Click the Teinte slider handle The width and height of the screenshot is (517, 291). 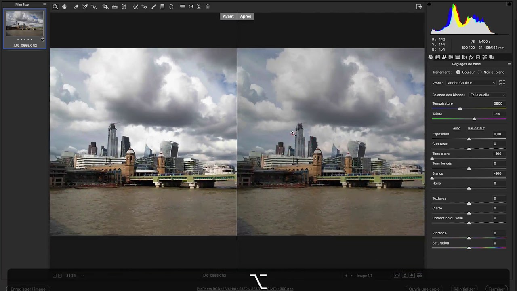[474, 119]
